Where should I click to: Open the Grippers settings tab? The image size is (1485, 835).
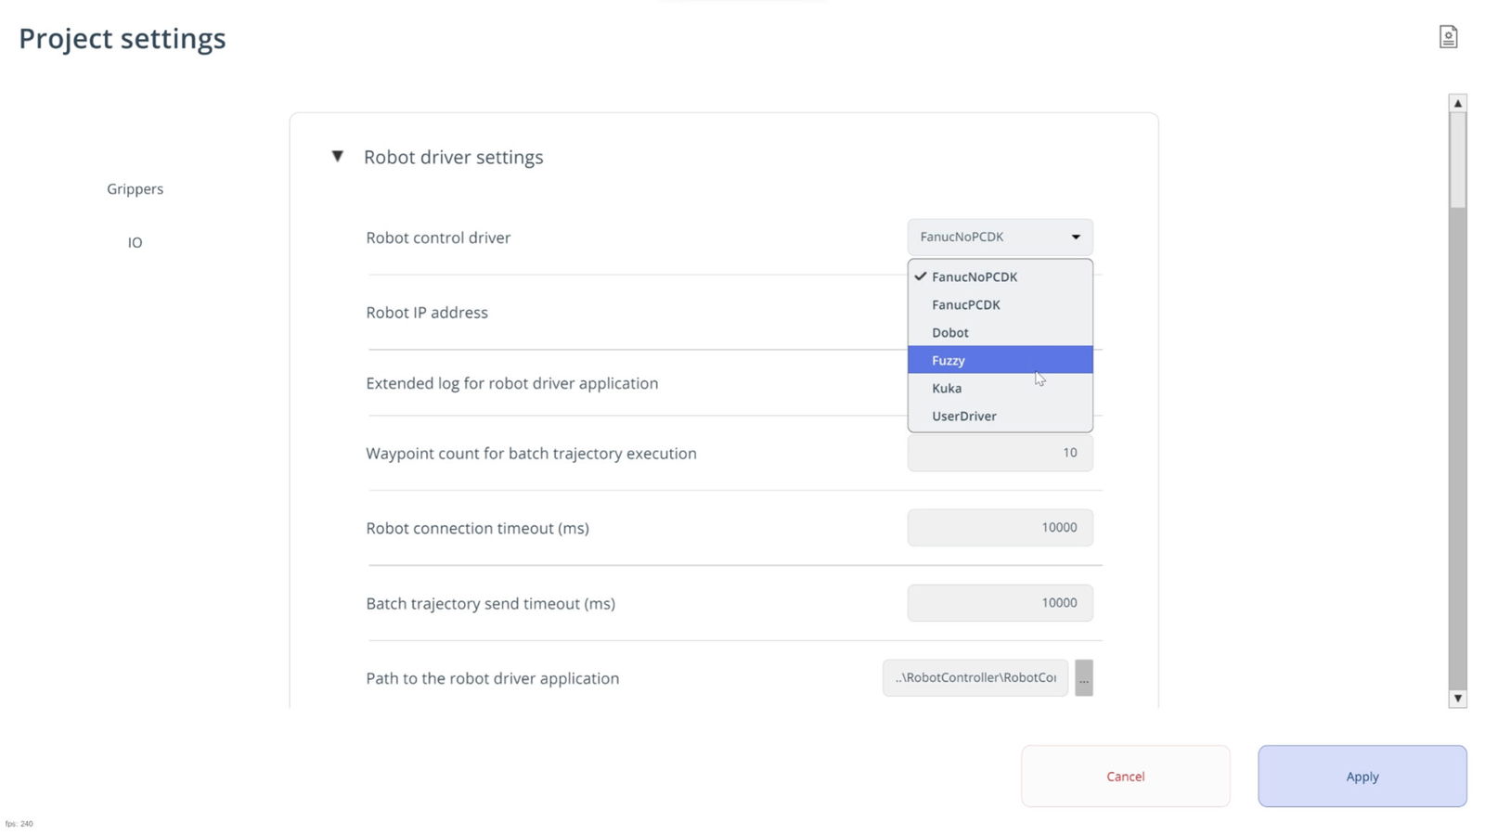click(135, 189)
